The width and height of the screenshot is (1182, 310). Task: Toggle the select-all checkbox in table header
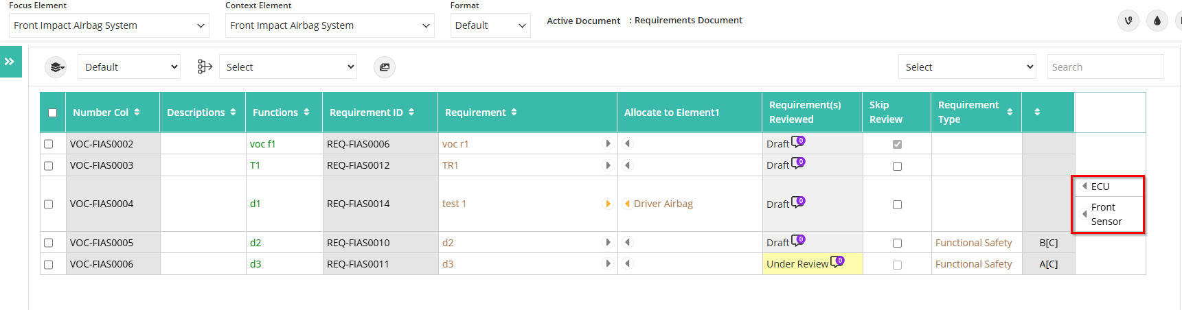(53, 113)
